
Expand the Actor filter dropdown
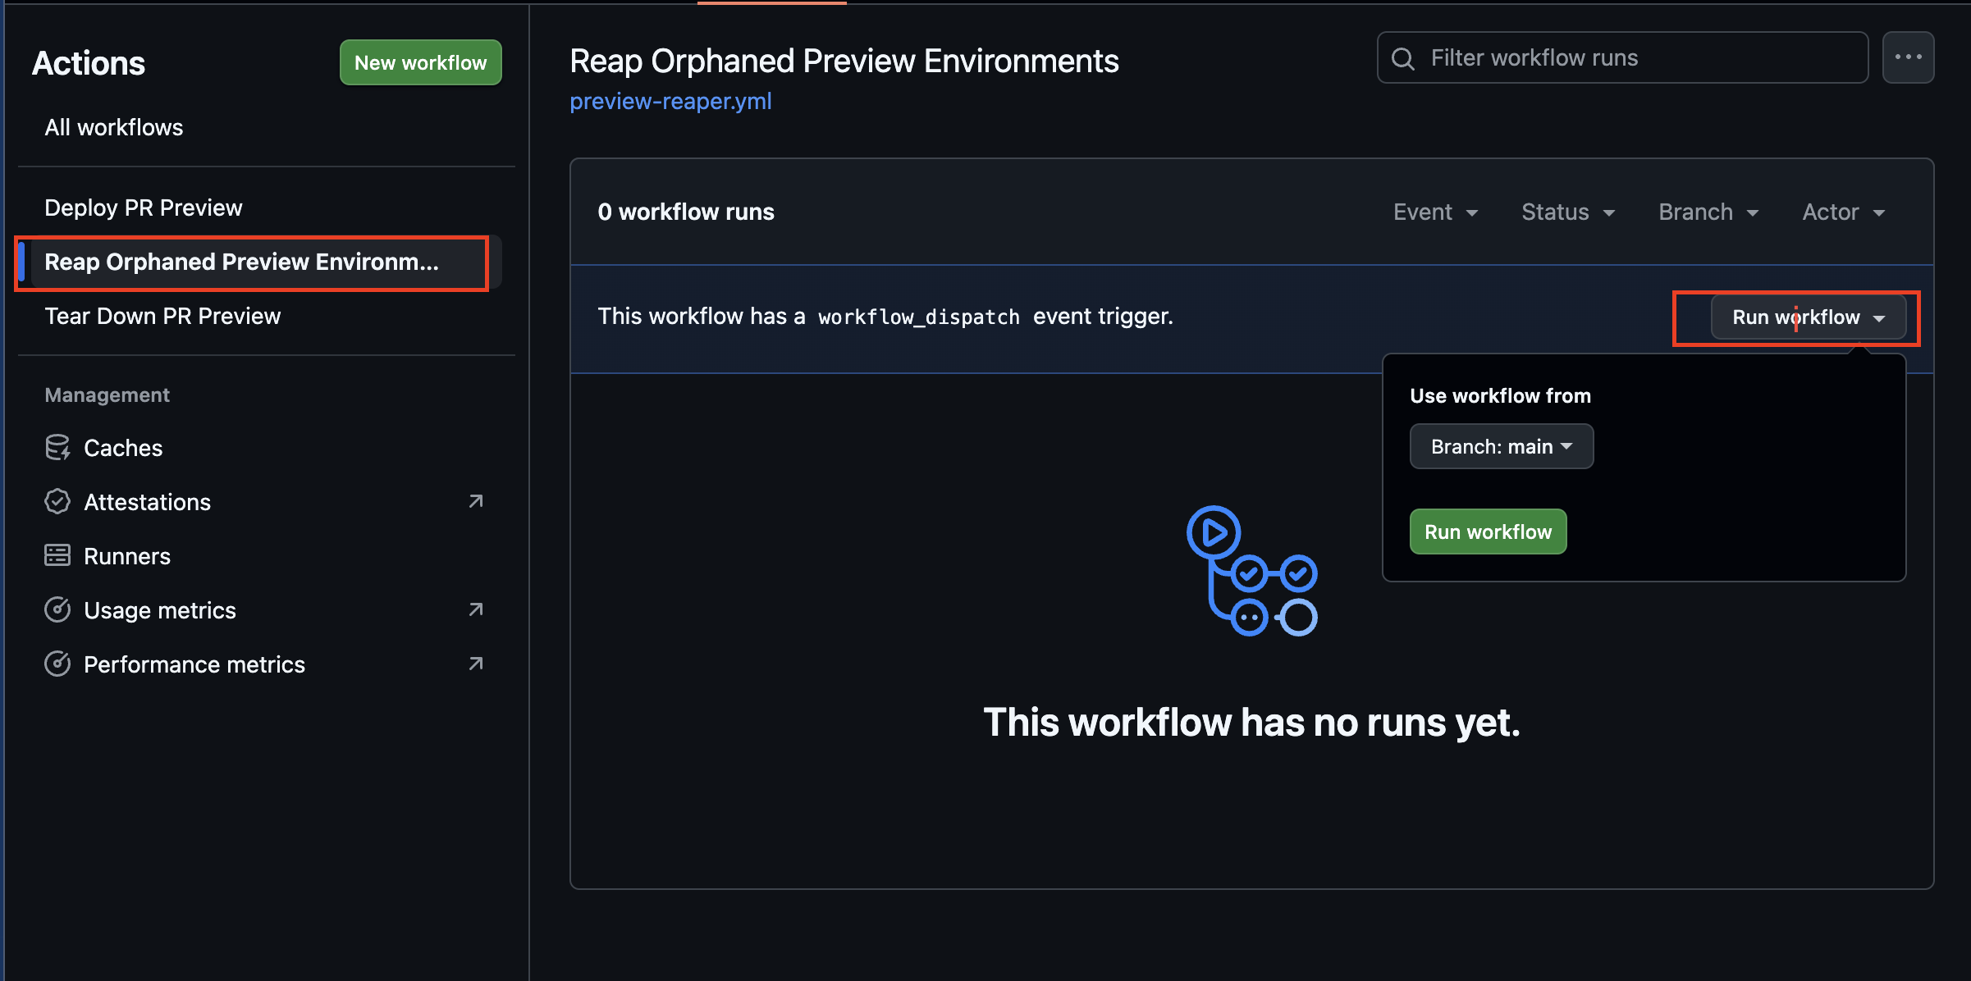click(x=1843, y=212)
